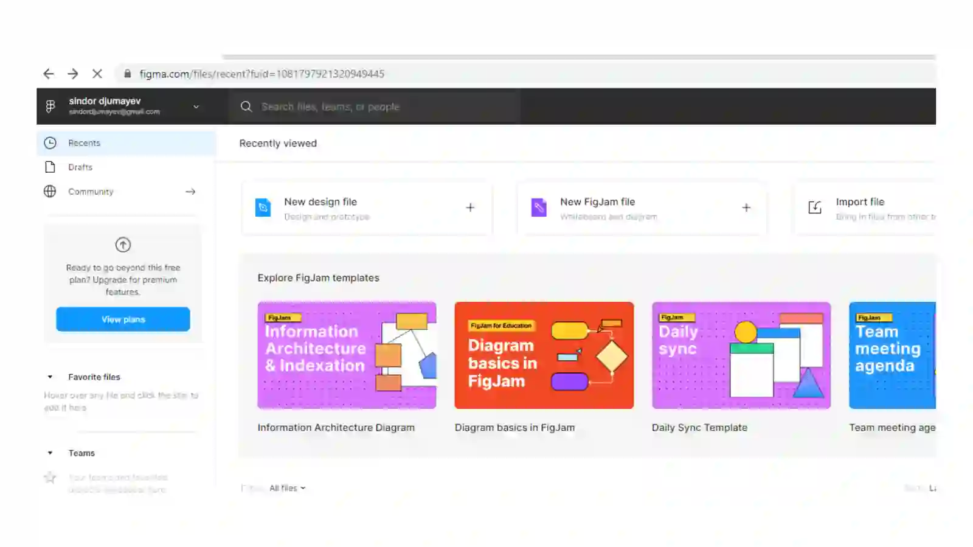Open Recents in the sidebar

pos(126,143)
